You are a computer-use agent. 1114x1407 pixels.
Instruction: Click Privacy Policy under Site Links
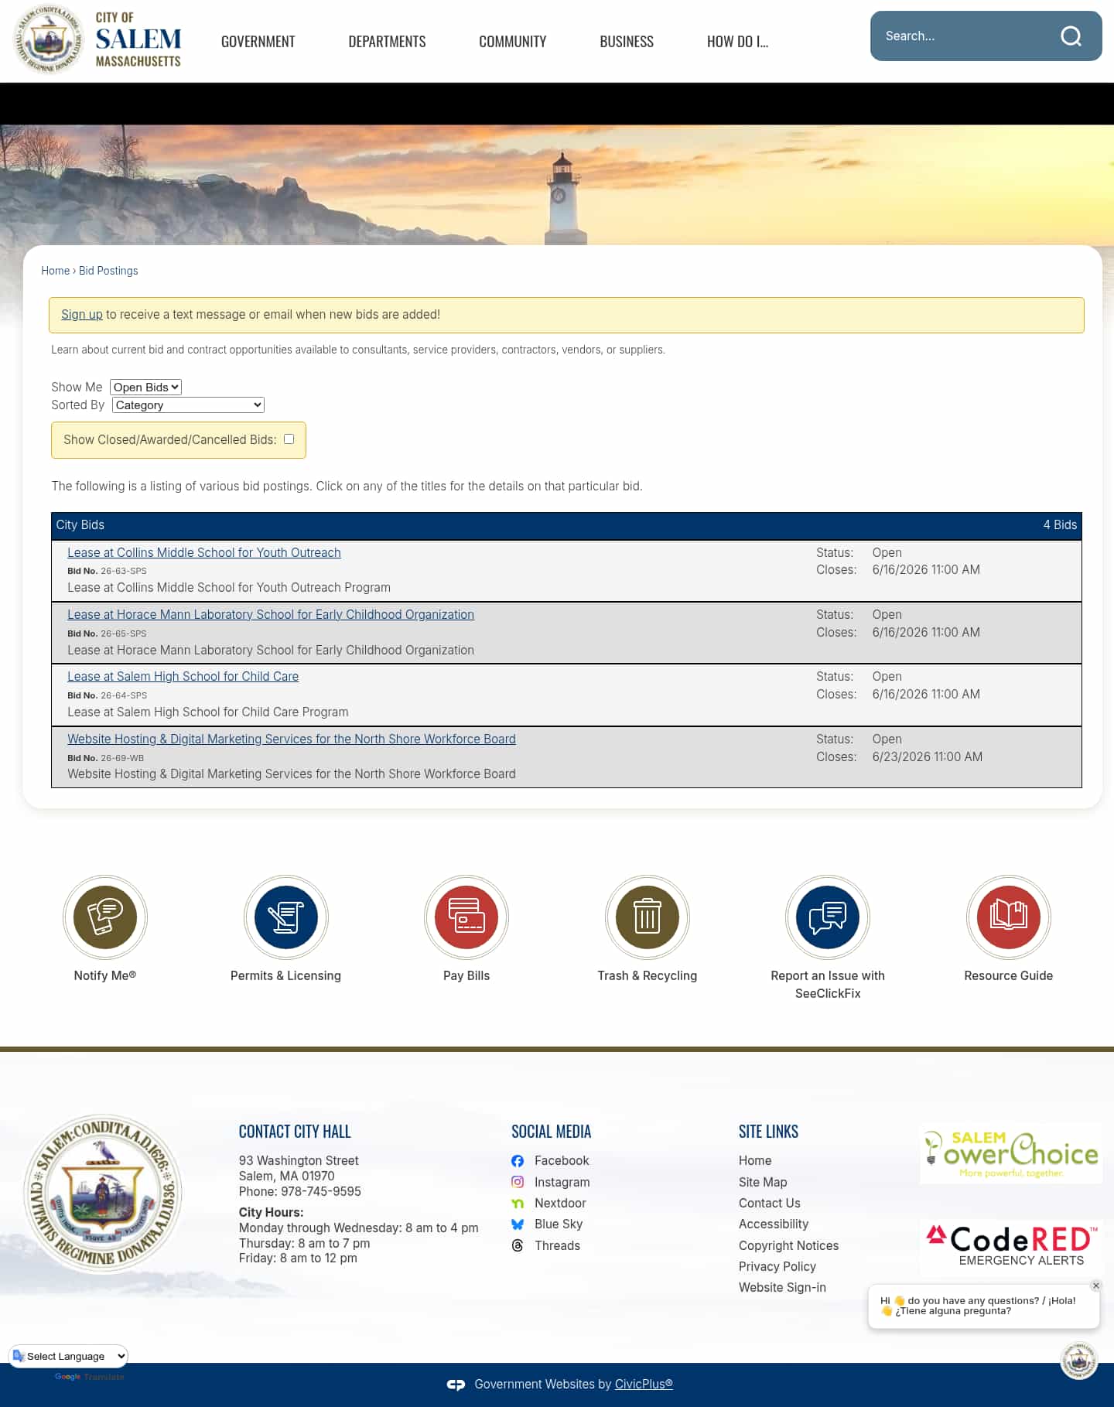777,1266
